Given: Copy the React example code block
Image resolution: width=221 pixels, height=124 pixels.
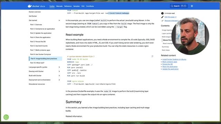Looking at the screenshot, I should (152, 56).
